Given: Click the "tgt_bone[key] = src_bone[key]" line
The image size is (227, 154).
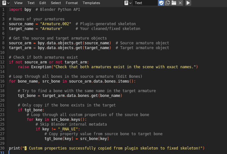Looking at the screenshot, I should (x=77, y=139).
